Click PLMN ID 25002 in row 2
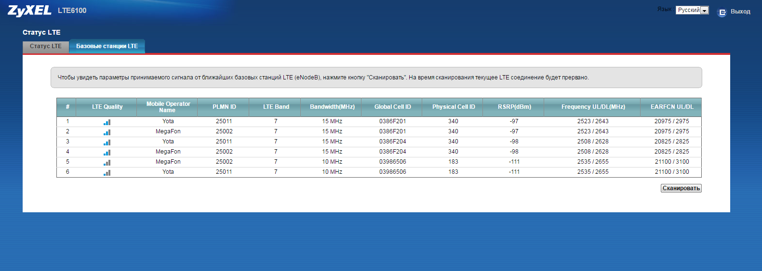 click(x=224, y=131)
